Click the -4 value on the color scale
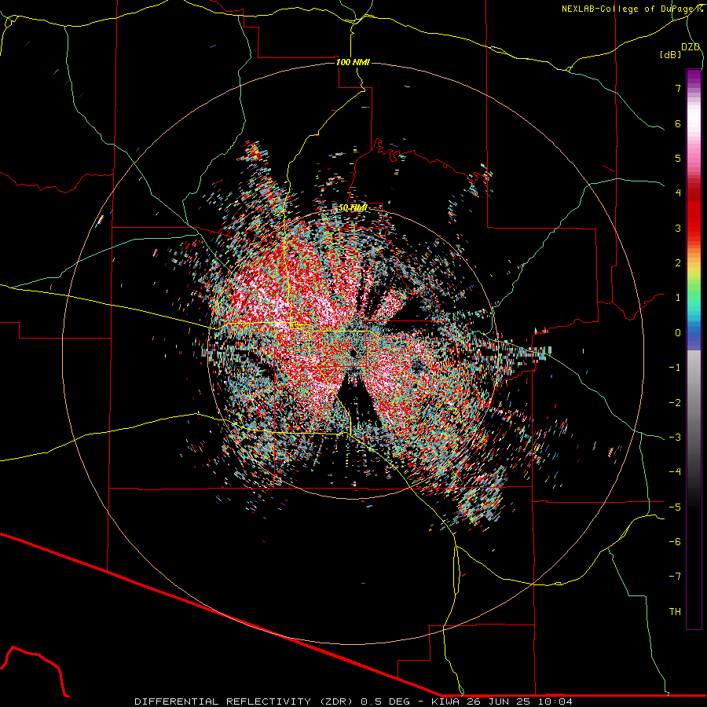 coord(675,471)
